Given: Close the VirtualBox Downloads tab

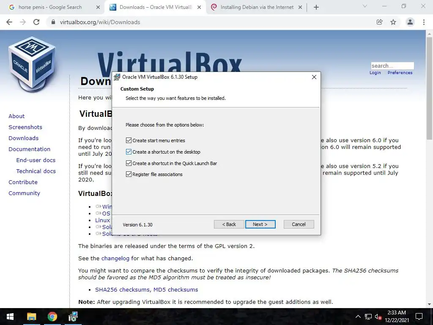Looking at the screenshot, I should coord(199,8).
